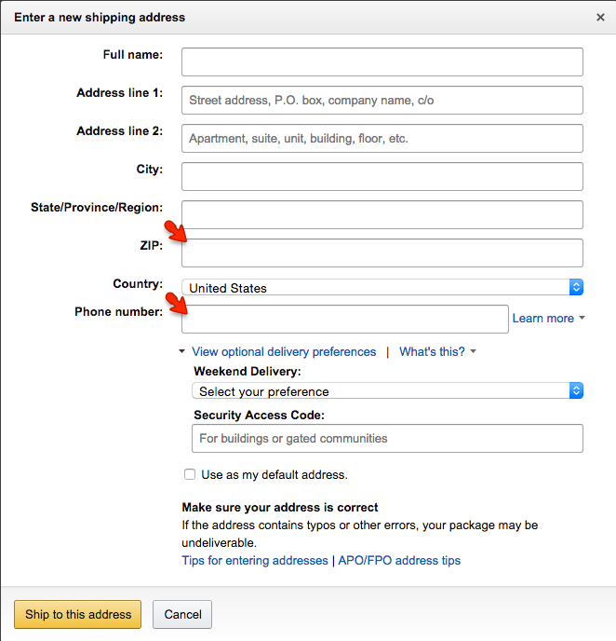The height and width of the screenshot is (641, 616).
Task: Enable Use as my default address
Action: [190, 474]
